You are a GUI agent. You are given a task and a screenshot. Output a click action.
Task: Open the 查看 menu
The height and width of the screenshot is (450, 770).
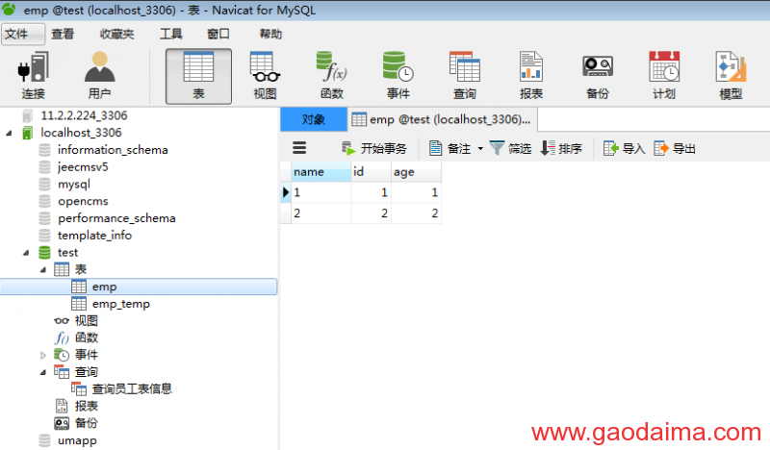pyautogui.click(x=63, y=34)
